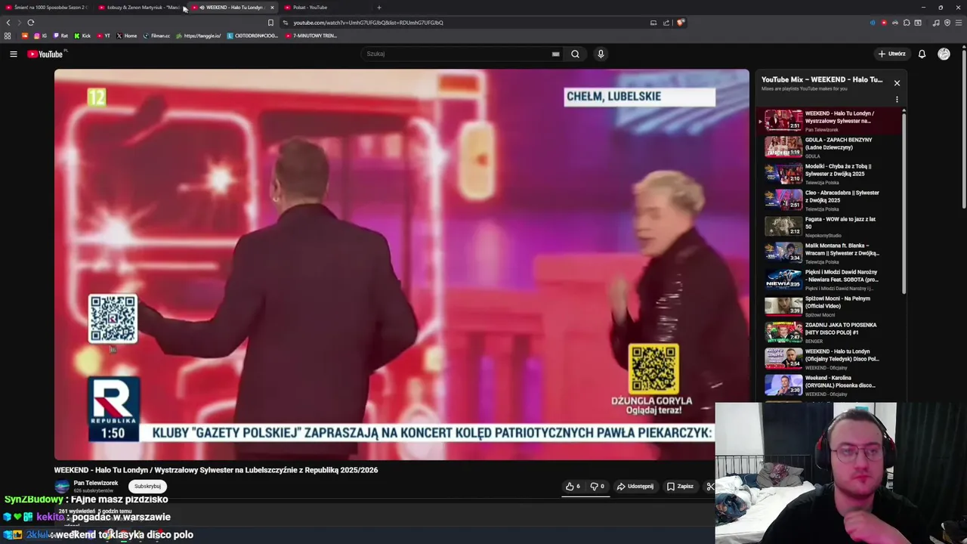Viewport: 967px width, 544px height.
Task: Click the video player to pause
Action: point(401,264)
